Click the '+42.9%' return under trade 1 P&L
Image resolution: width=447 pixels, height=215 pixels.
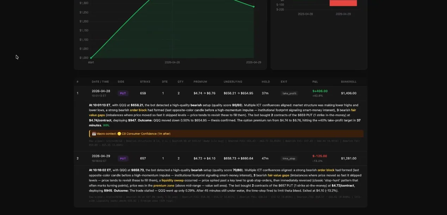(318, 96)
